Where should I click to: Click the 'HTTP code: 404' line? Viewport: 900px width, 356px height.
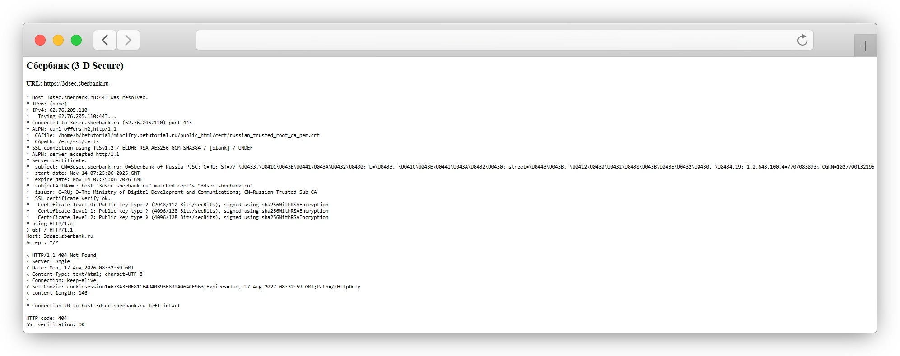point(47,318)
